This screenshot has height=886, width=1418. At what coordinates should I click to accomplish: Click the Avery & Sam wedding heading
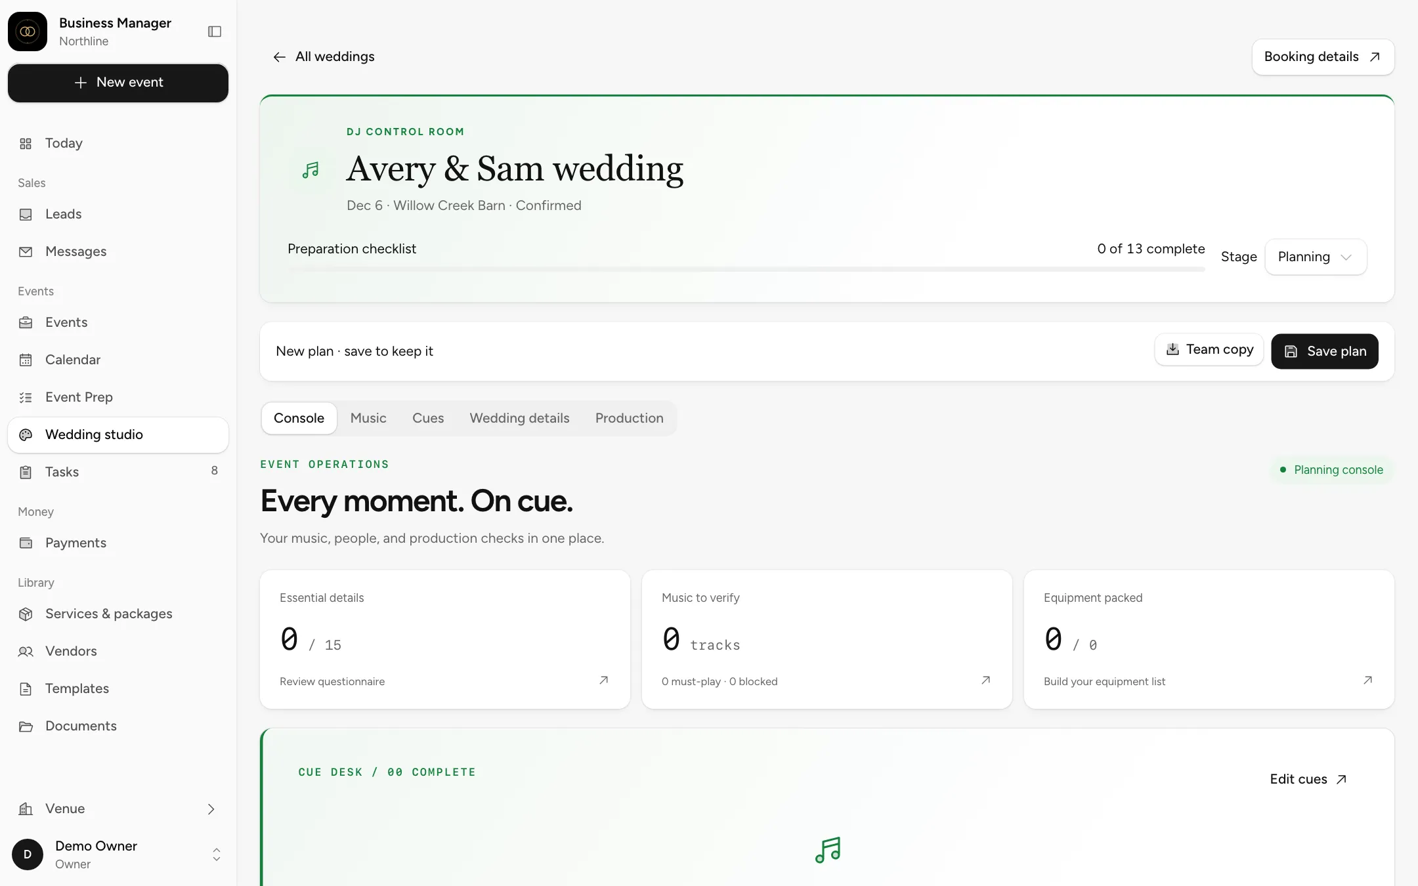515,169
